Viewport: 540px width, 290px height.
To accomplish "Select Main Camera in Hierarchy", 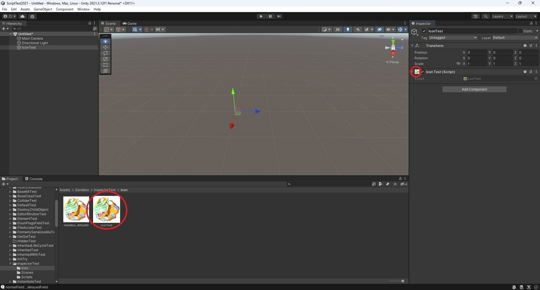I will (32, 39).
